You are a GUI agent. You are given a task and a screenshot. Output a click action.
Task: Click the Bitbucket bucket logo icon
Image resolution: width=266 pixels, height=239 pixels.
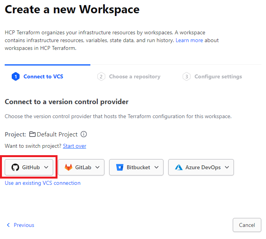(x=120, y=167)
